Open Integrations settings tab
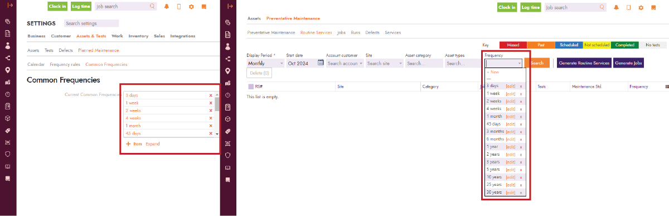Screen dimensions: 669x216 (183, 36)
